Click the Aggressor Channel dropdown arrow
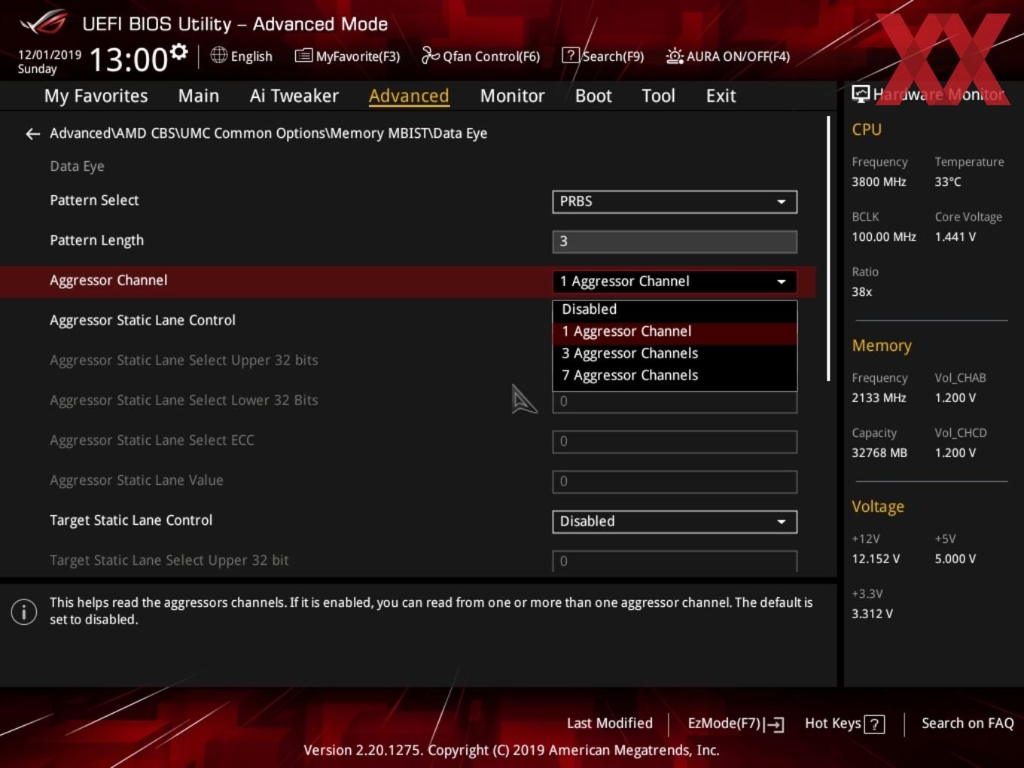1024x768 pixels. click(782, 282)
